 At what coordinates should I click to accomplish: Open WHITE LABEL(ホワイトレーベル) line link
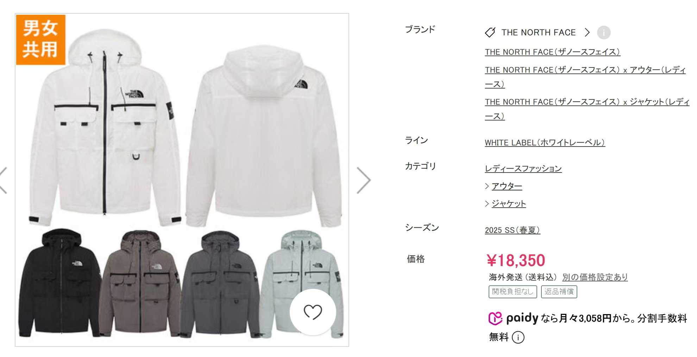pyautogui.click(x=545, y=143)
